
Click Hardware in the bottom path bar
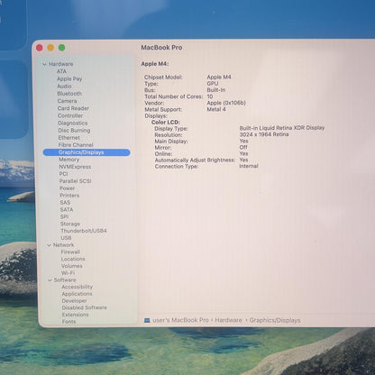(228, 320)
